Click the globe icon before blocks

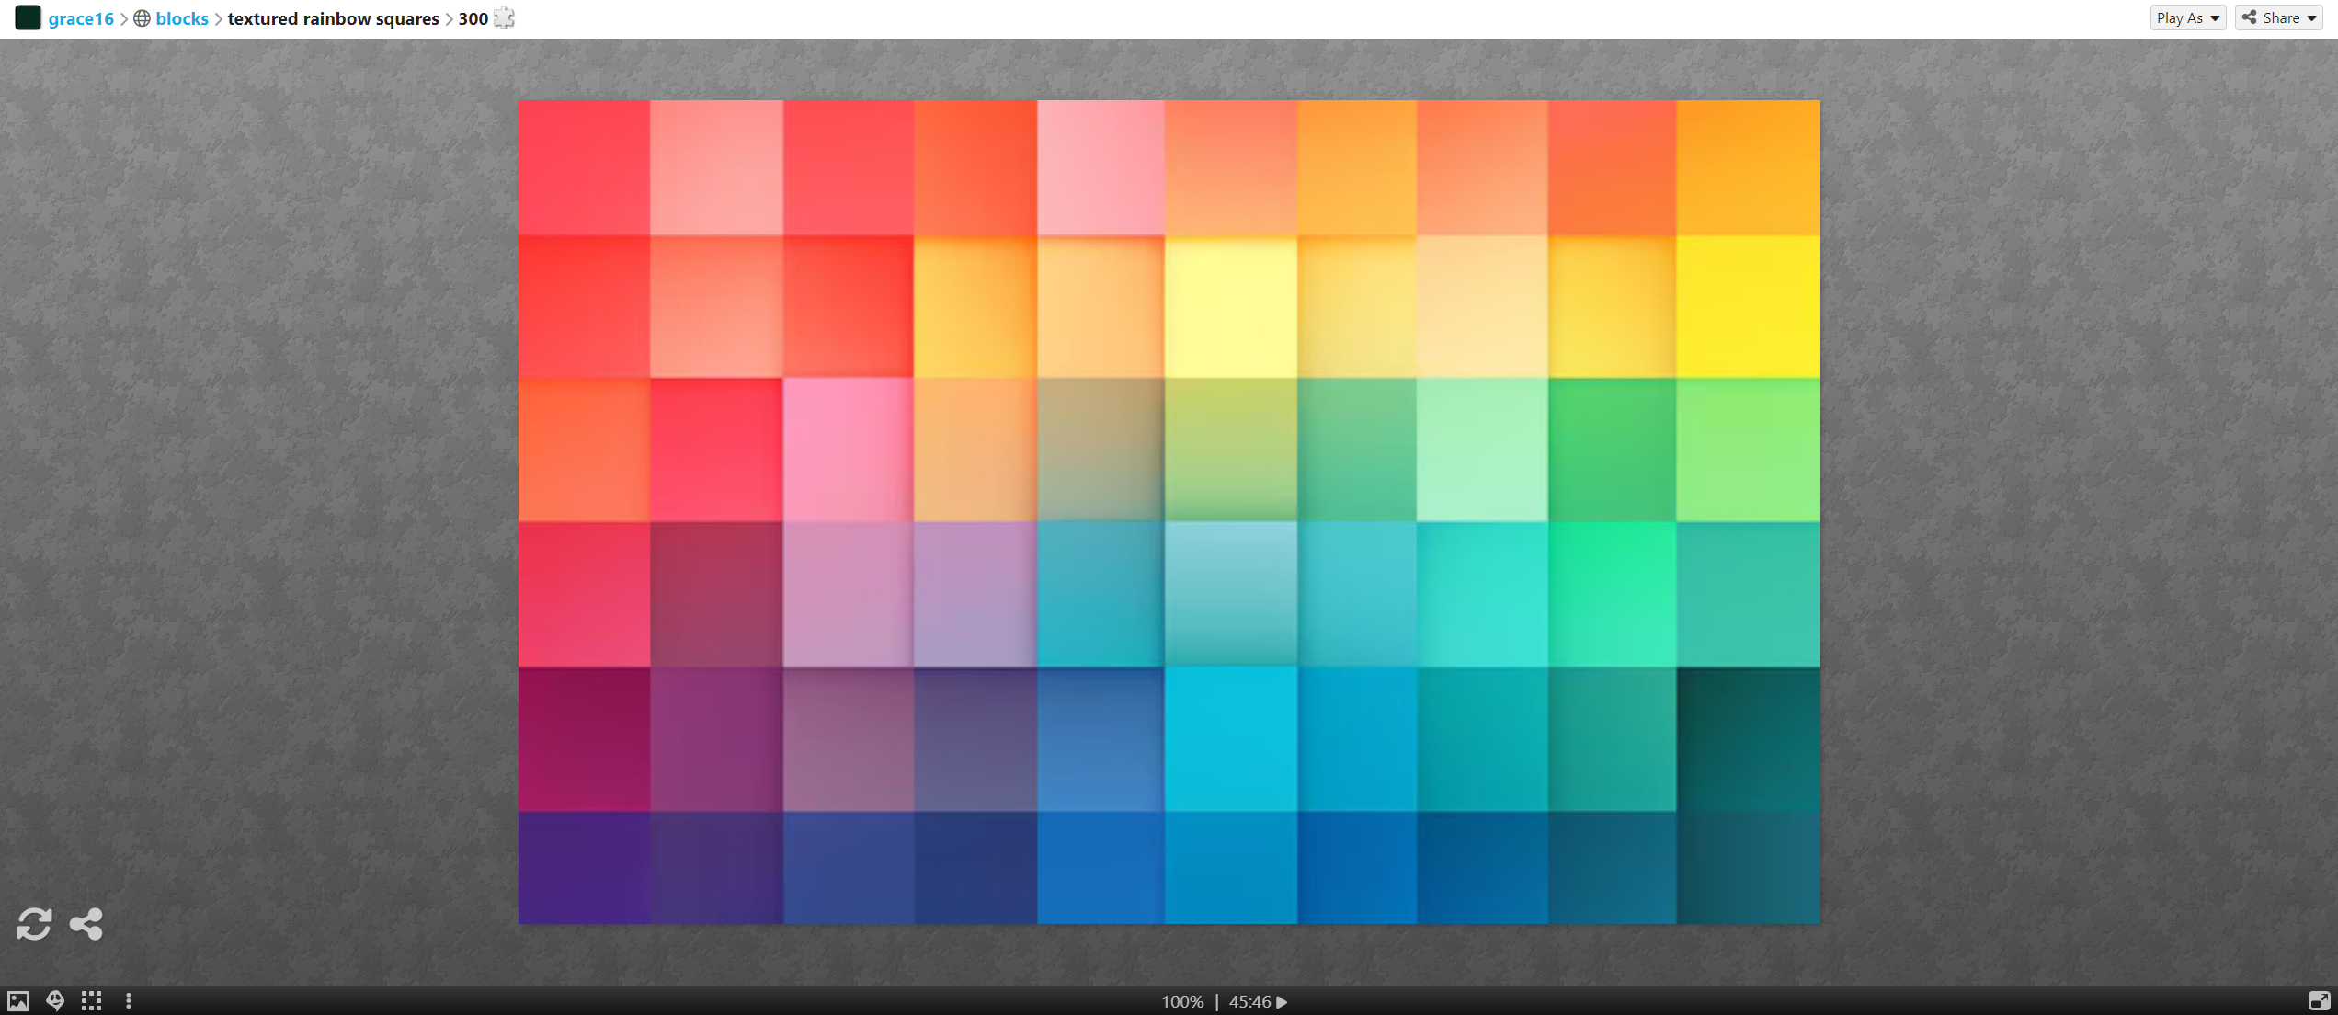142,18
